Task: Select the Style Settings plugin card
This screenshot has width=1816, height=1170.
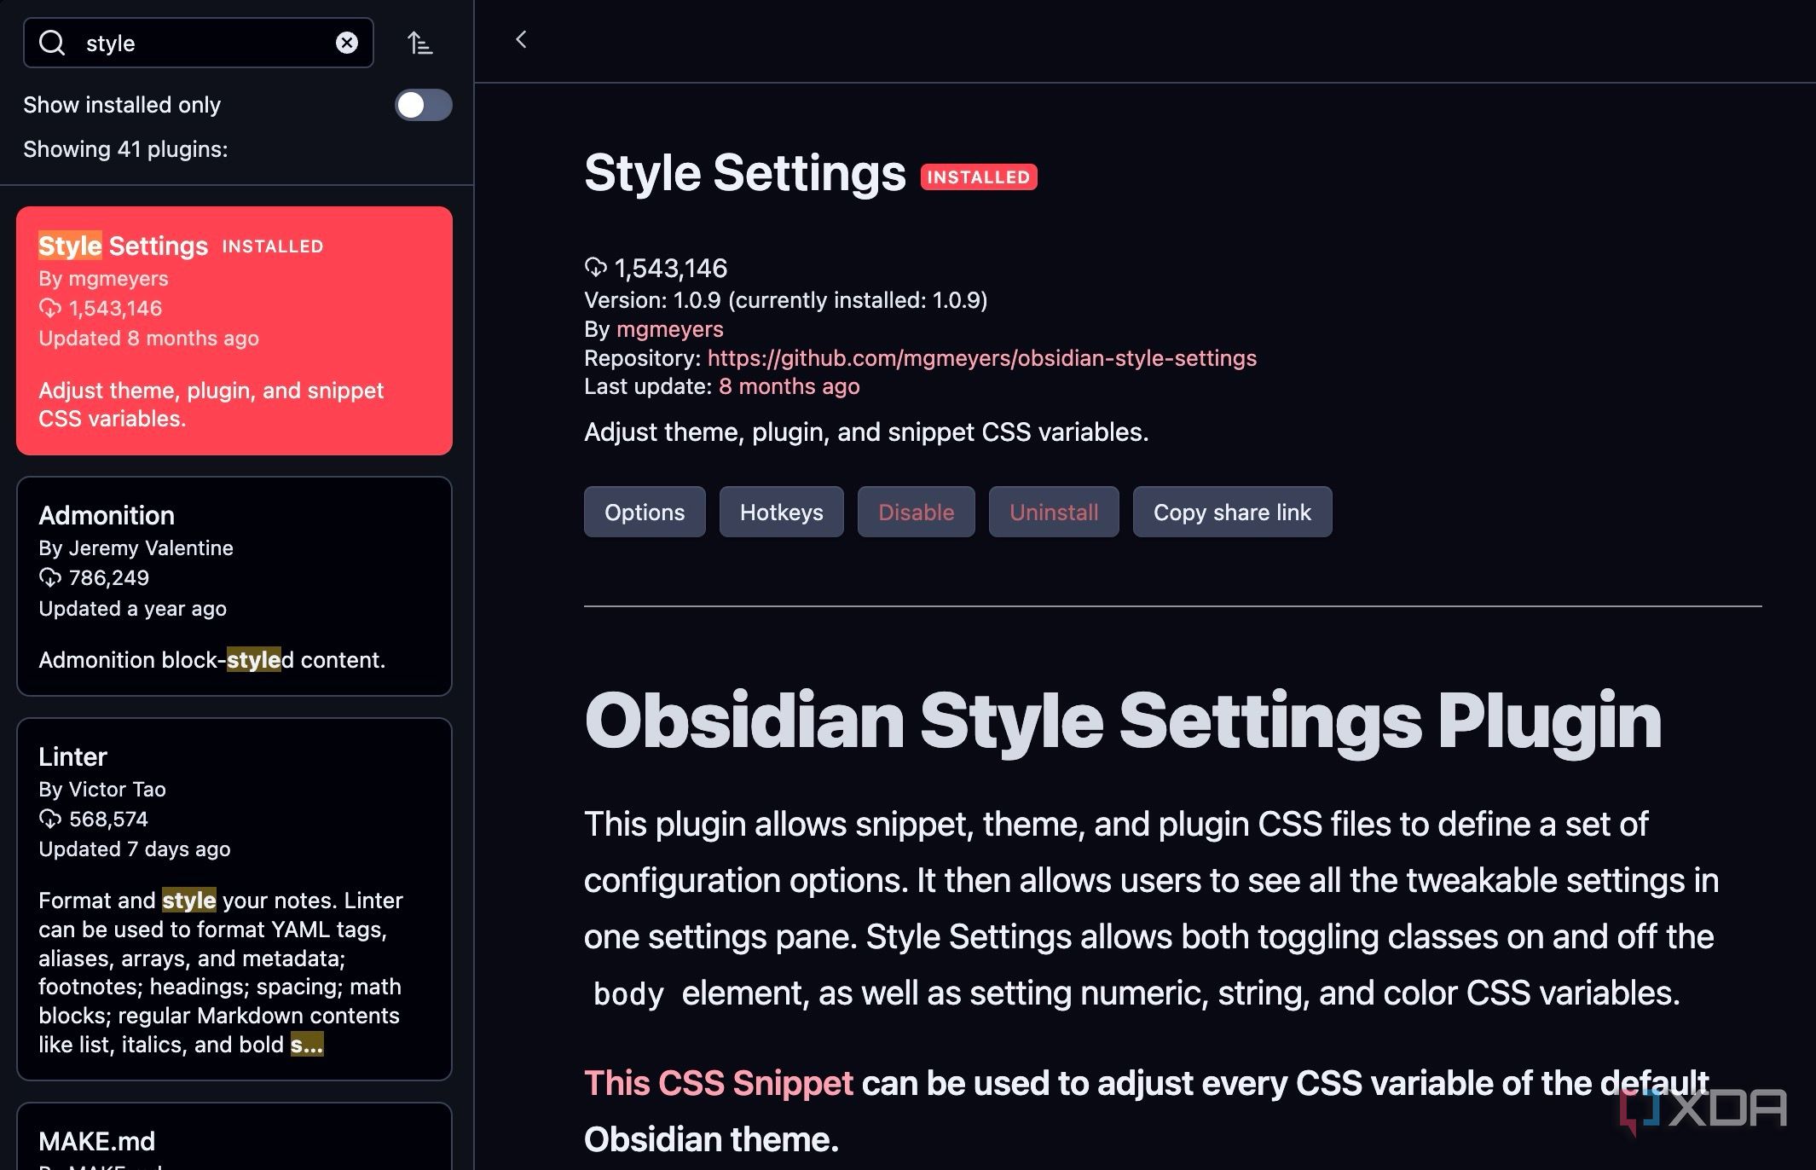Action: point(234,330)
